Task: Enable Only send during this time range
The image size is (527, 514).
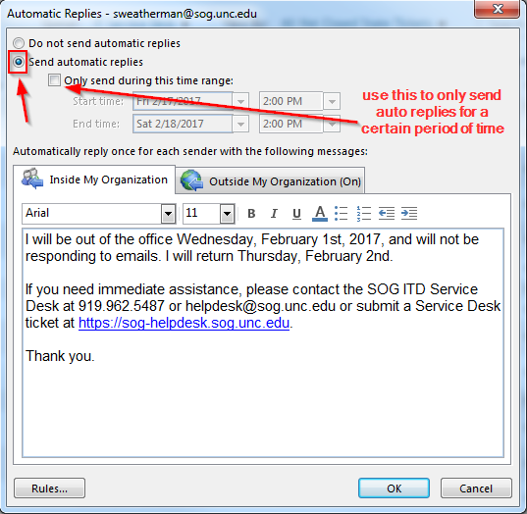Action: (x=54, y=80)
